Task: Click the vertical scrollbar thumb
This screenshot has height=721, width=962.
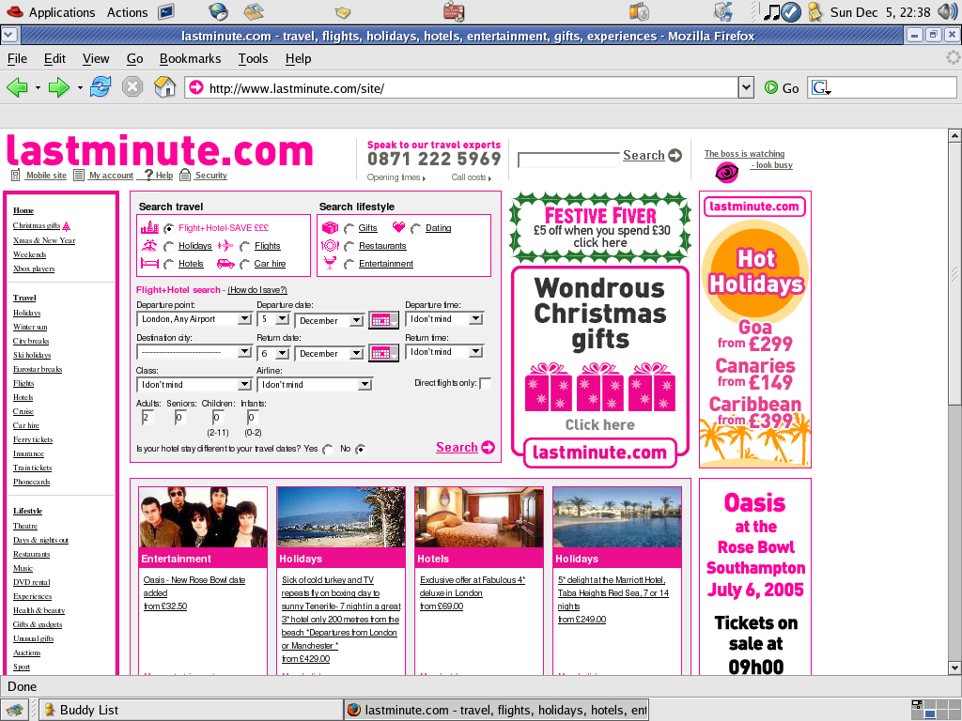Action: click(x=954, y=274)
